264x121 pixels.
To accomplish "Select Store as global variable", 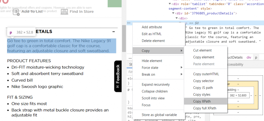I will [159, 115].
